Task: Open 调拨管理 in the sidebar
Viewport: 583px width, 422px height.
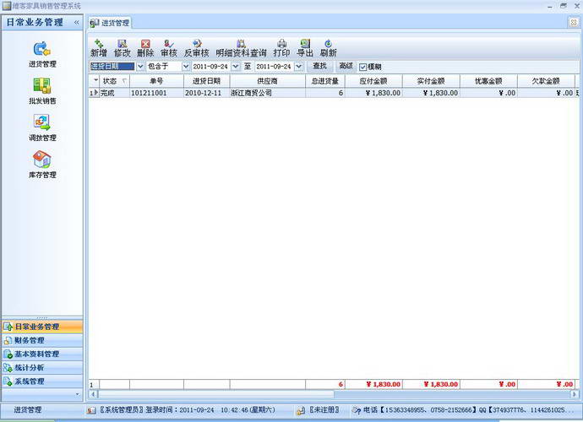Action: pos(42,127)
